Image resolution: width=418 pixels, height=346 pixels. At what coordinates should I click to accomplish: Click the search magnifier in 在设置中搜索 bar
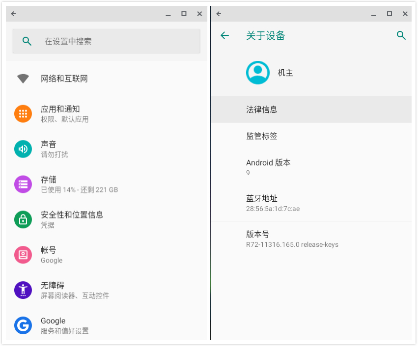tap(27, 41)
